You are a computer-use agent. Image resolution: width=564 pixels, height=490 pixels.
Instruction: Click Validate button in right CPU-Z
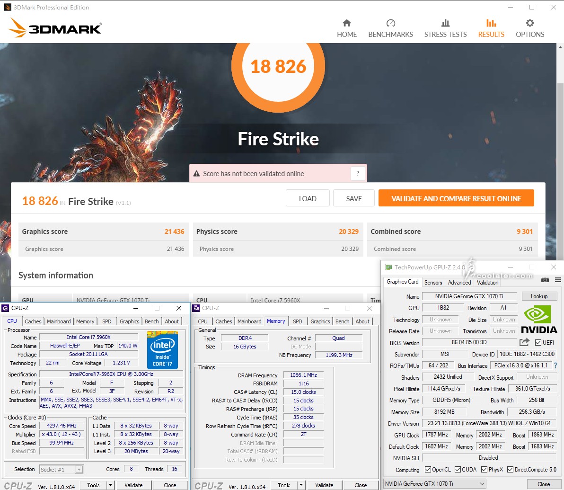click(x=324, y=485)
